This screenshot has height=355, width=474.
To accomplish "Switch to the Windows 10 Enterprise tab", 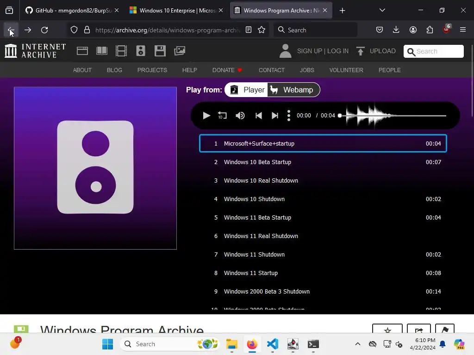I will click(177, 10).
